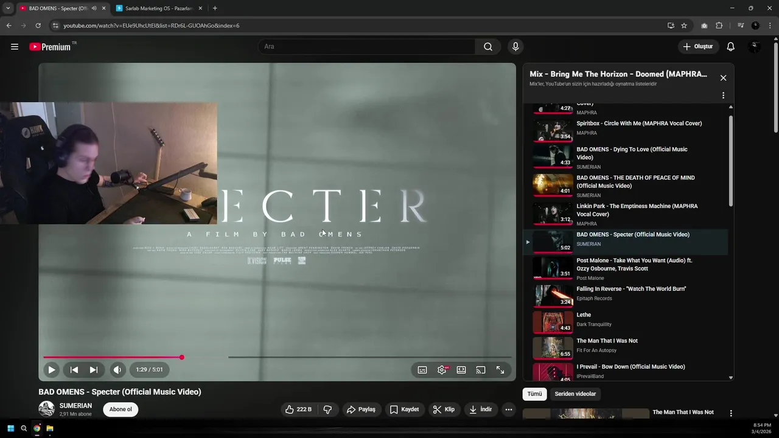
Task: Open the SUMERIAN channel name link
Action: pyautogui.click(x=75, y=406)
